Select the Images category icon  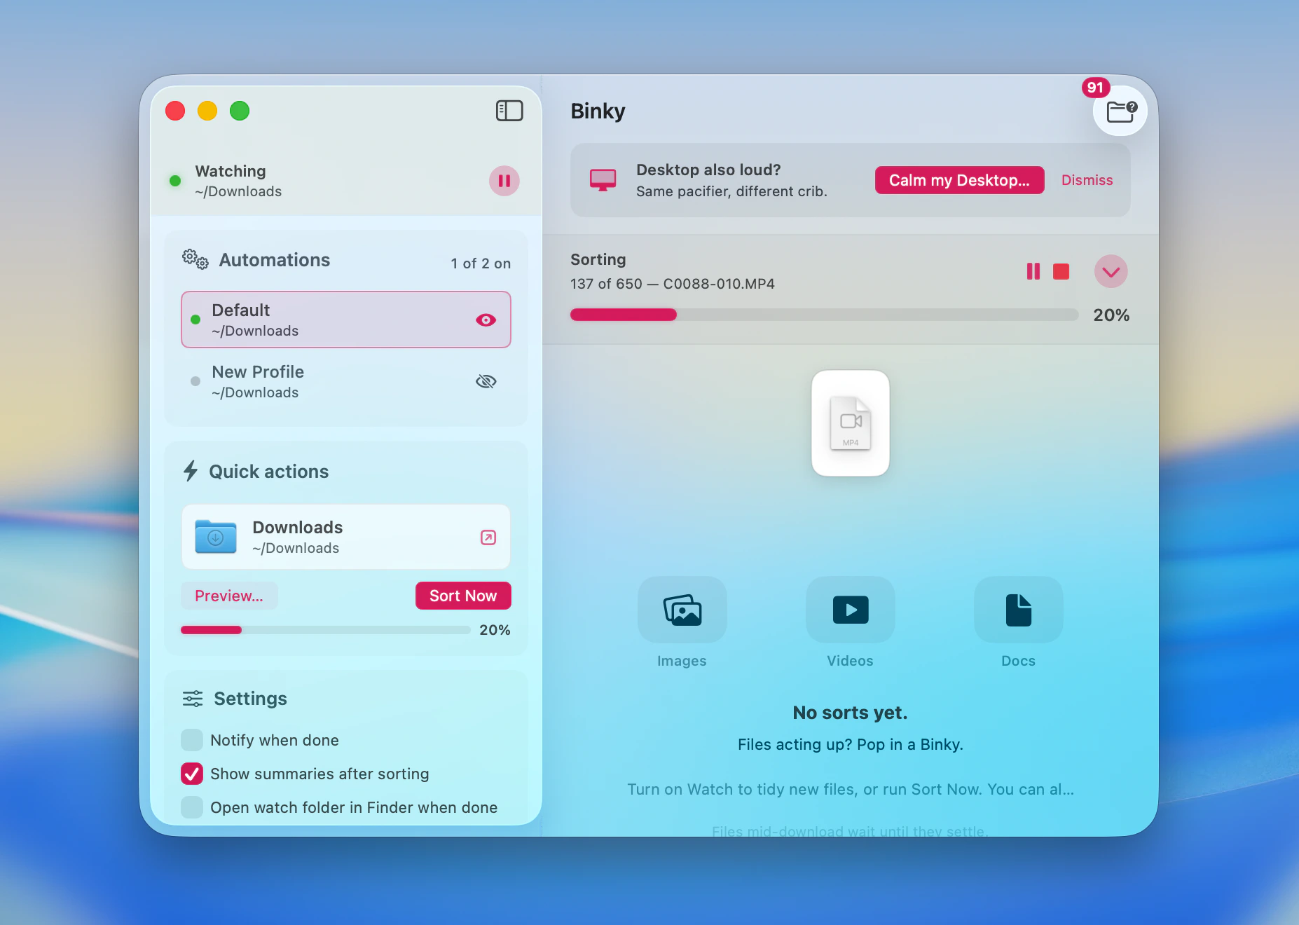tap(682, 610)
